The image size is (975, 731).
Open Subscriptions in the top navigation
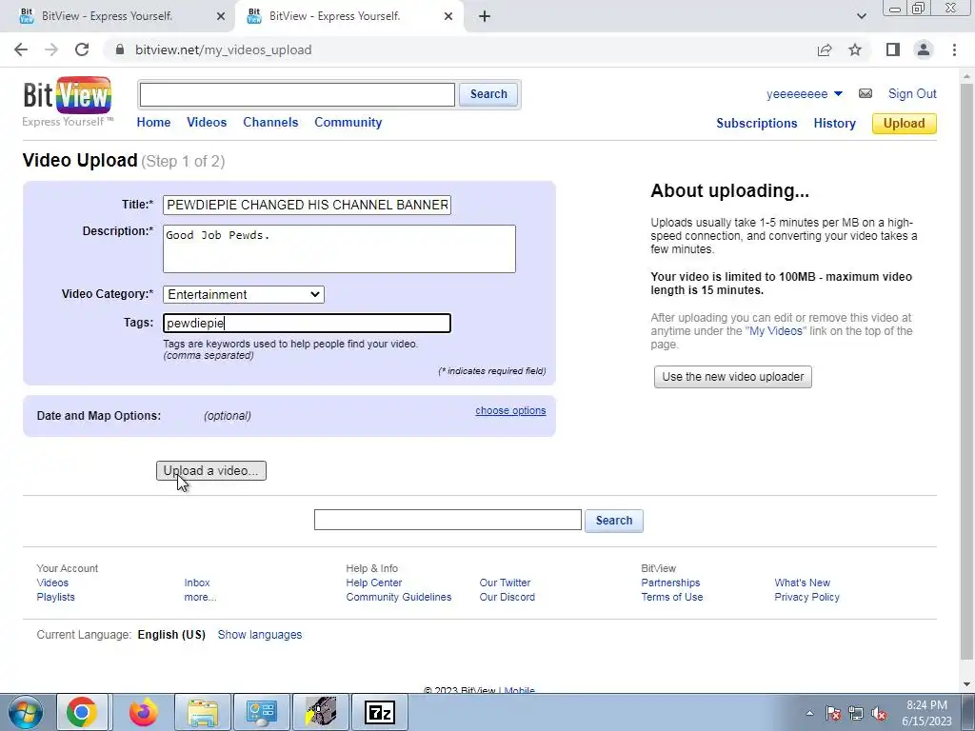pos(757,123)
